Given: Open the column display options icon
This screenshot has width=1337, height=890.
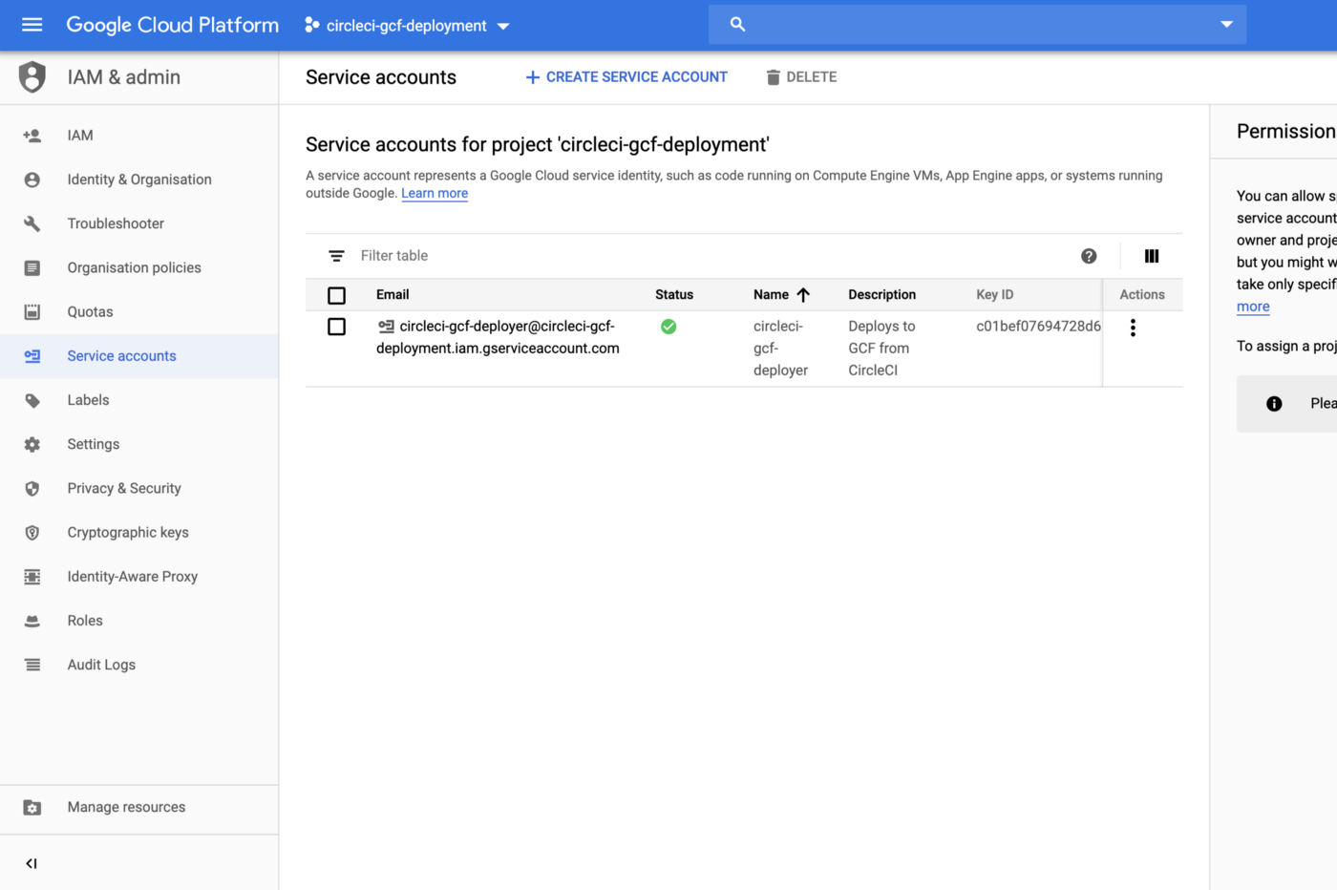Looking at the screenshot, I should [1152, 256].
